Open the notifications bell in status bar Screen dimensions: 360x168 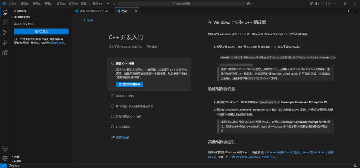tap(355, 166)
